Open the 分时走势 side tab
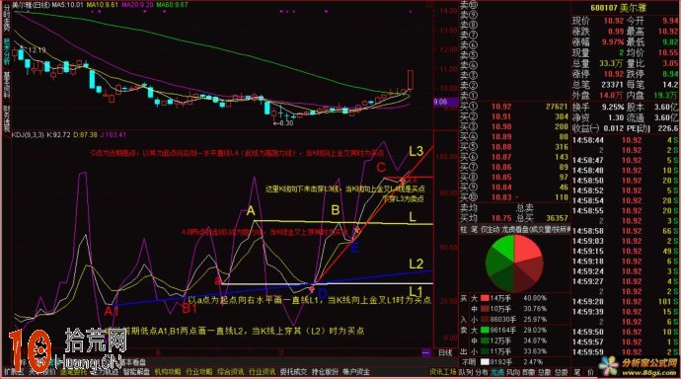 (x=7, y=18)
